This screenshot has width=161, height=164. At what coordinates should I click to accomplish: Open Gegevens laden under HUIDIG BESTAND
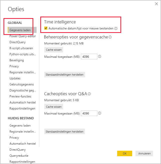(20, 126)
